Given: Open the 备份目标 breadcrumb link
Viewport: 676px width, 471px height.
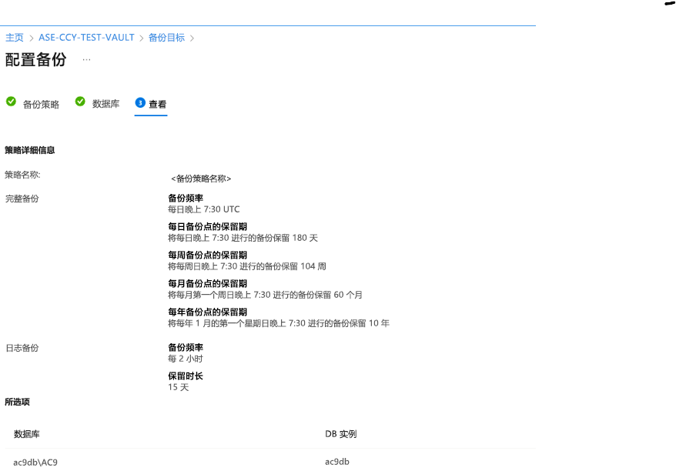Looking at the screenshot, I should 166,38.
